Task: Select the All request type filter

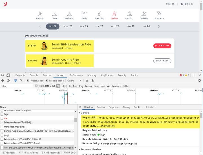Action: 58,86
